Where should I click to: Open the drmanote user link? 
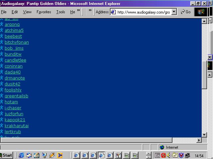pyautogui.click(x=15, y=78)
